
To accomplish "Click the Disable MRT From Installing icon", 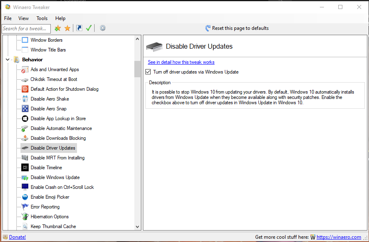I will (25, 158).
